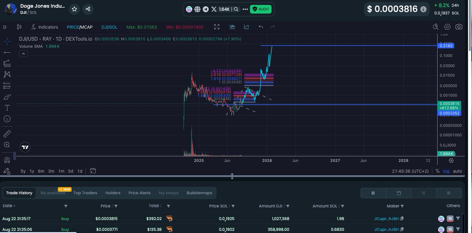
Task: Click the green AUDIT button
Action: click(261, 9)
